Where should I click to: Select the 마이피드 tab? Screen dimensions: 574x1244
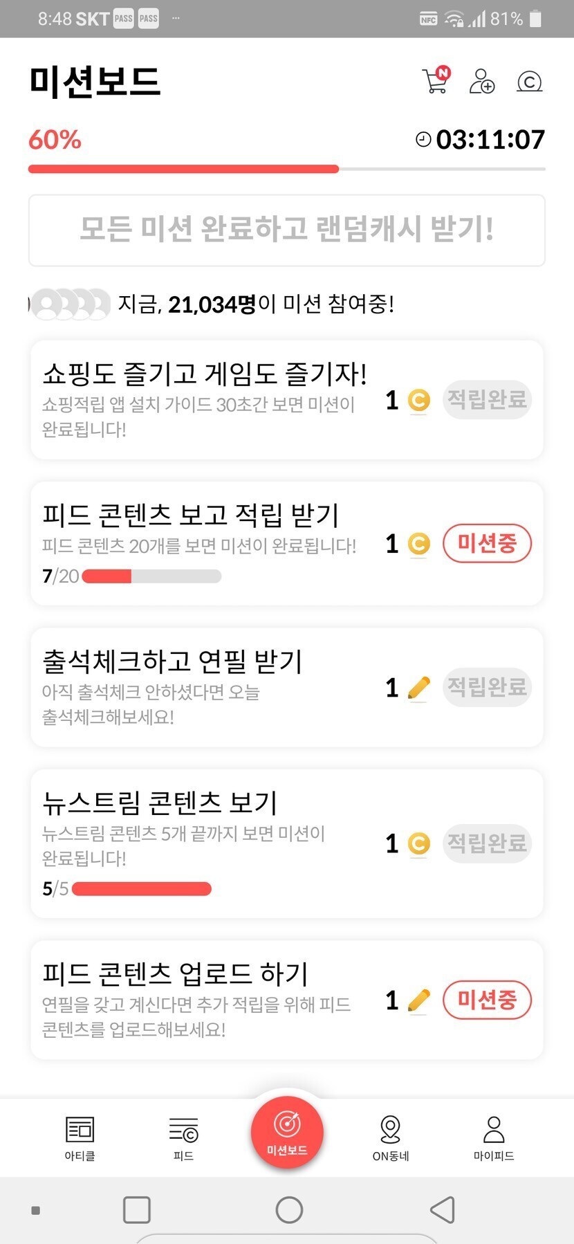point(494,1137)
